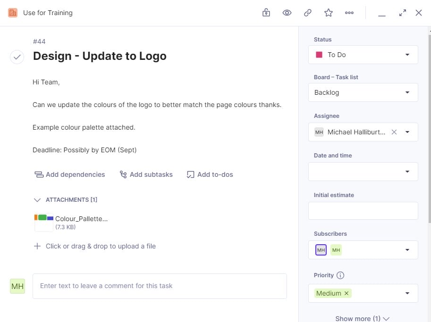Close the task window
The width and height of the screenshot is (431, 322).
click(419, 13)
